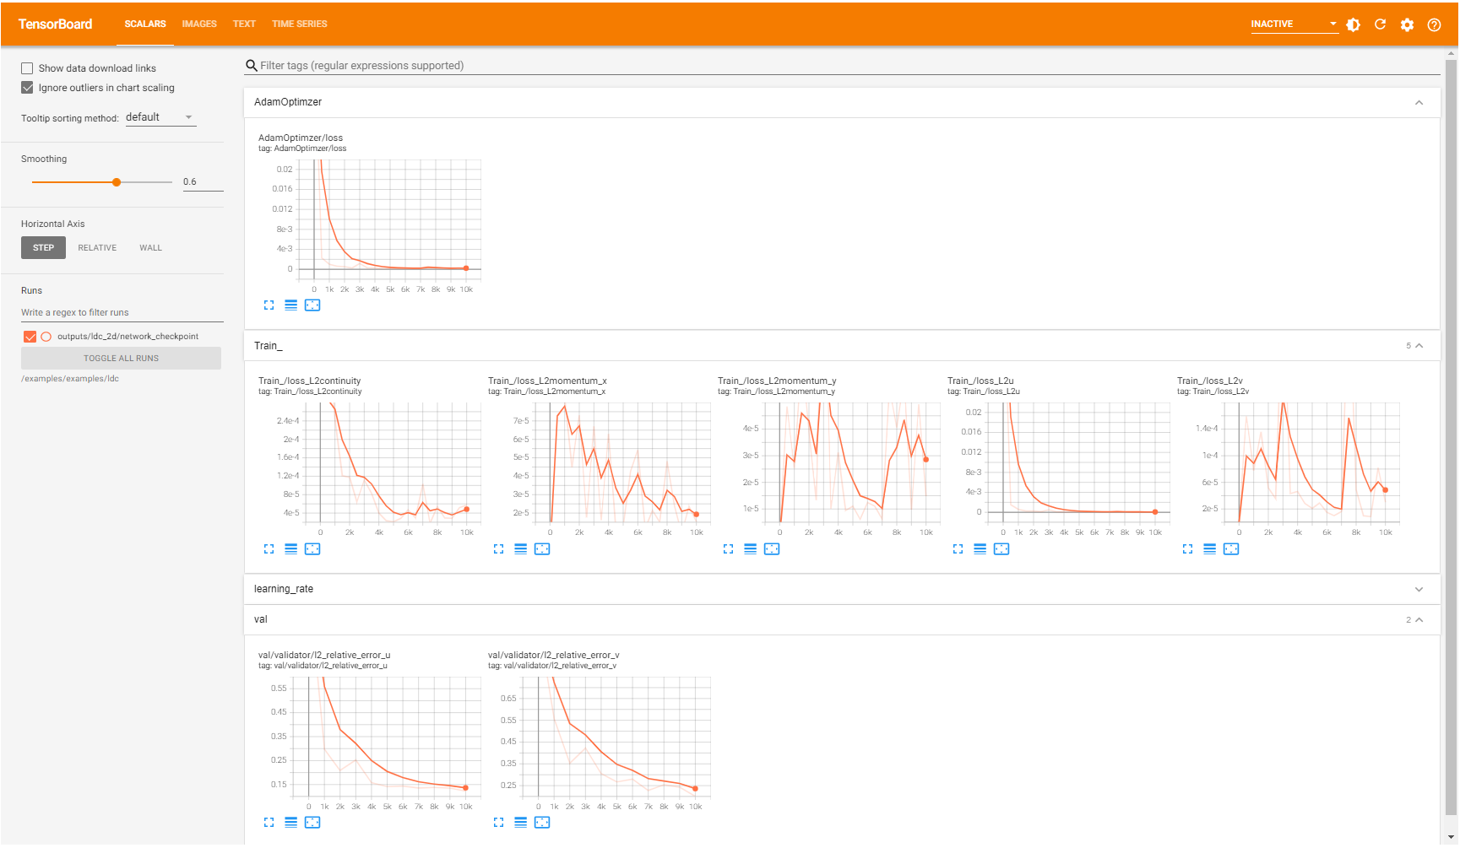This screenshot has width=1460, height=848.
Task: Expand the learning_rate section
Action: pos(1419,589)
